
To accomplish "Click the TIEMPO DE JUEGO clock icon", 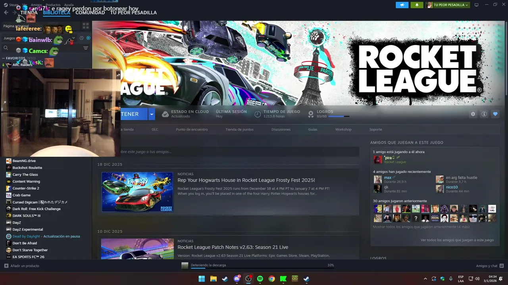I will tap(258, 114).
